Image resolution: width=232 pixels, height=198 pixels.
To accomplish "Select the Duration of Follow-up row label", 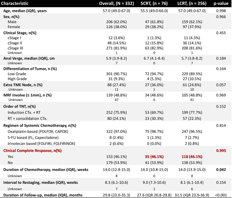I will [43, 195].
